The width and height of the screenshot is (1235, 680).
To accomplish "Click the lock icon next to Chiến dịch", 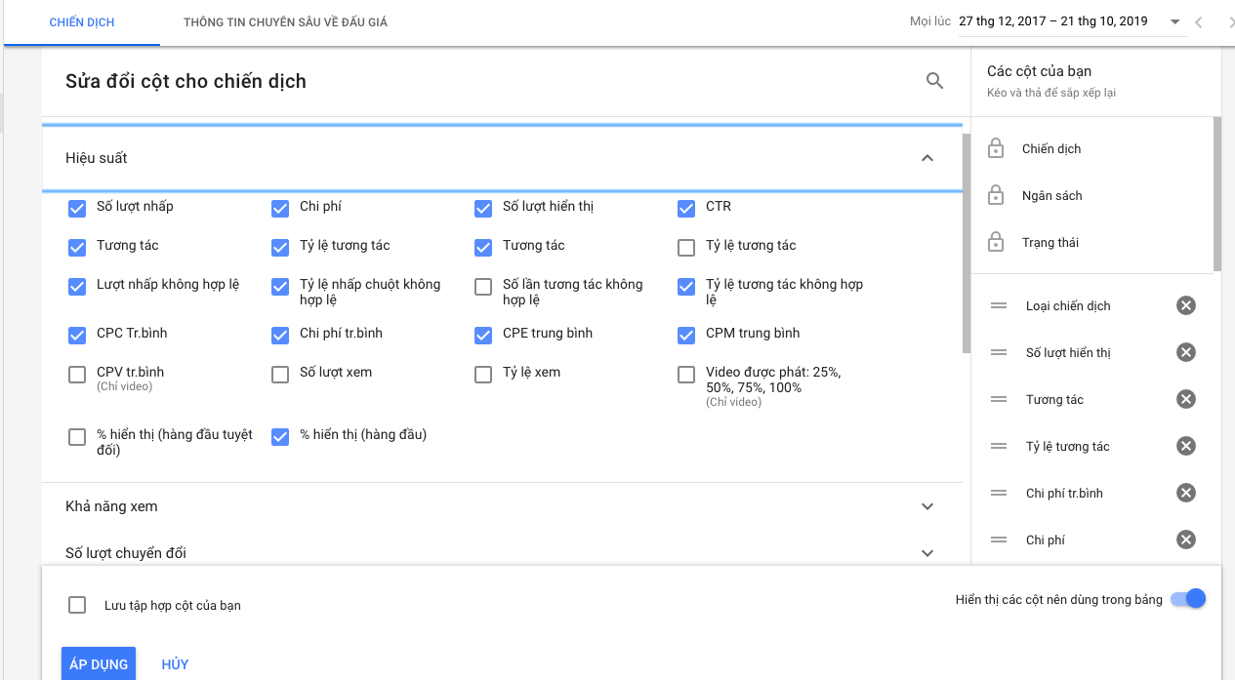I will pyautogui.click(x=995, y=148).
